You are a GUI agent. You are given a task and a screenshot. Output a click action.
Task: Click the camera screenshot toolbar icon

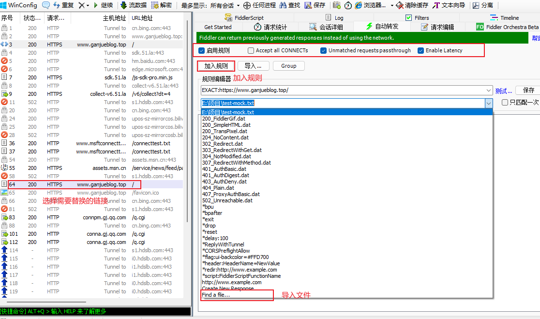(336, 5)
